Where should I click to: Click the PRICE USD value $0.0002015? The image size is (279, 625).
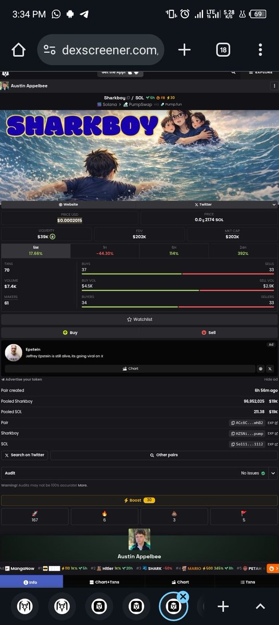tap(69, 220)
